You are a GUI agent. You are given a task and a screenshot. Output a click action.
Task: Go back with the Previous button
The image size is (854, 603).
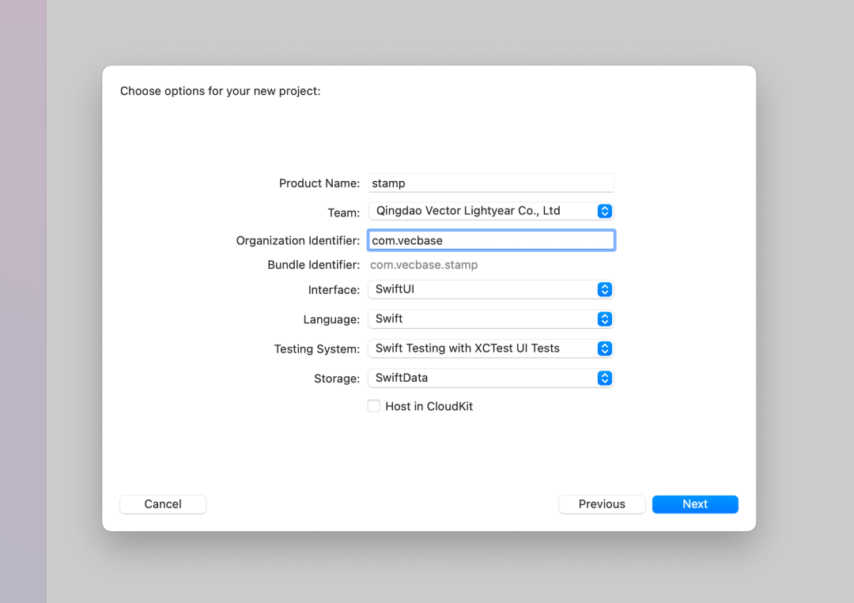point(601,504)
